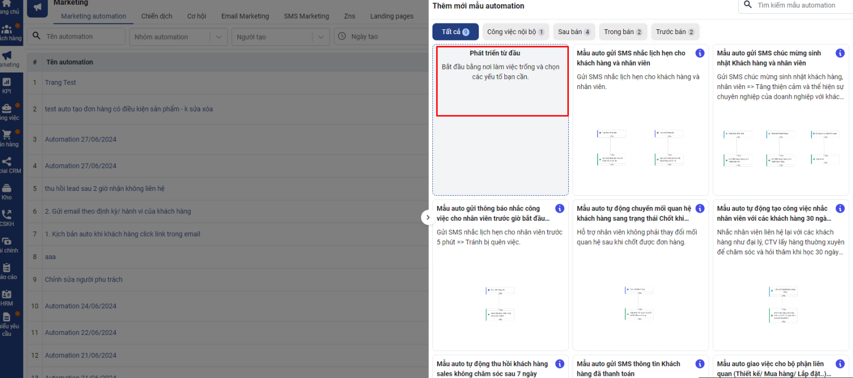The width and height of the screenshot is (853, 378).
Task: Expand the Nhóm automation dropdown
Action: pos(219,37)
